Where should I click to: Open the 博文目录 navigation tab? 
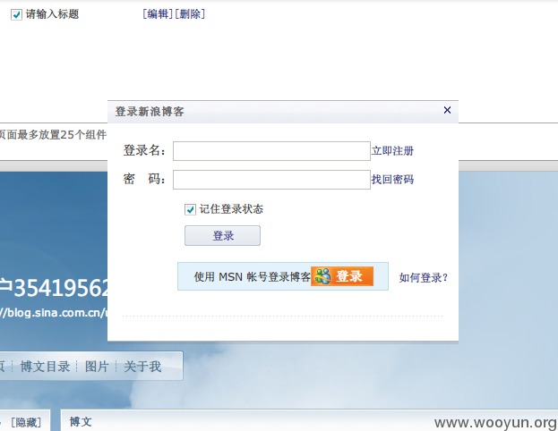point(45,367)
